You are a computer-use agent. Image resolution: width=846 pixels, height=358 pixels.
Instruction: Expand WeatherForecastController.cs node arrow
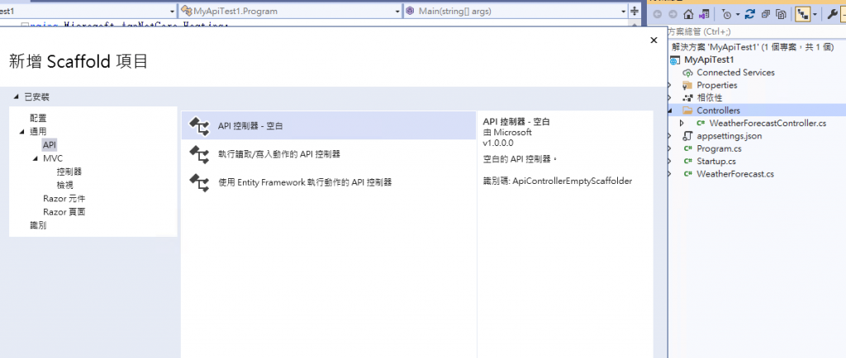click(x=682, y=123)
